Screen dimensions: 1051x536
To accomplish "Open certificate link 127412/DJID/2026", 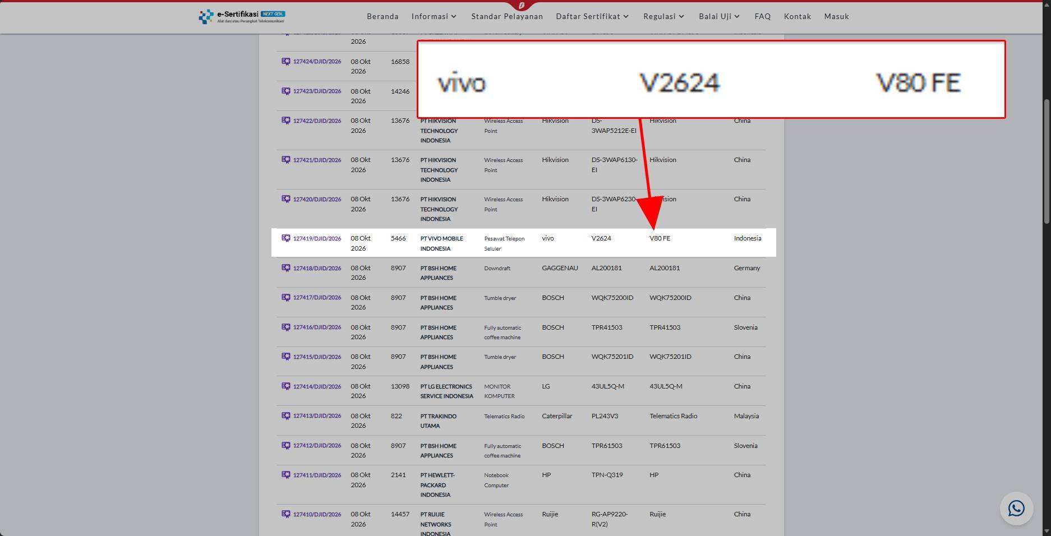I will coord(317,446).
